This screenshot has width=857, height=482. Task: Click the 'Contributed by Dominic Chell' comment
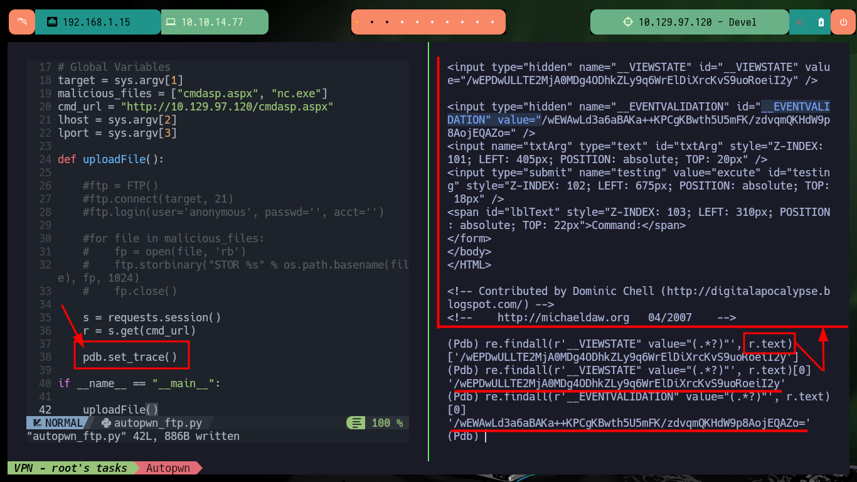(x=639, y=297)
